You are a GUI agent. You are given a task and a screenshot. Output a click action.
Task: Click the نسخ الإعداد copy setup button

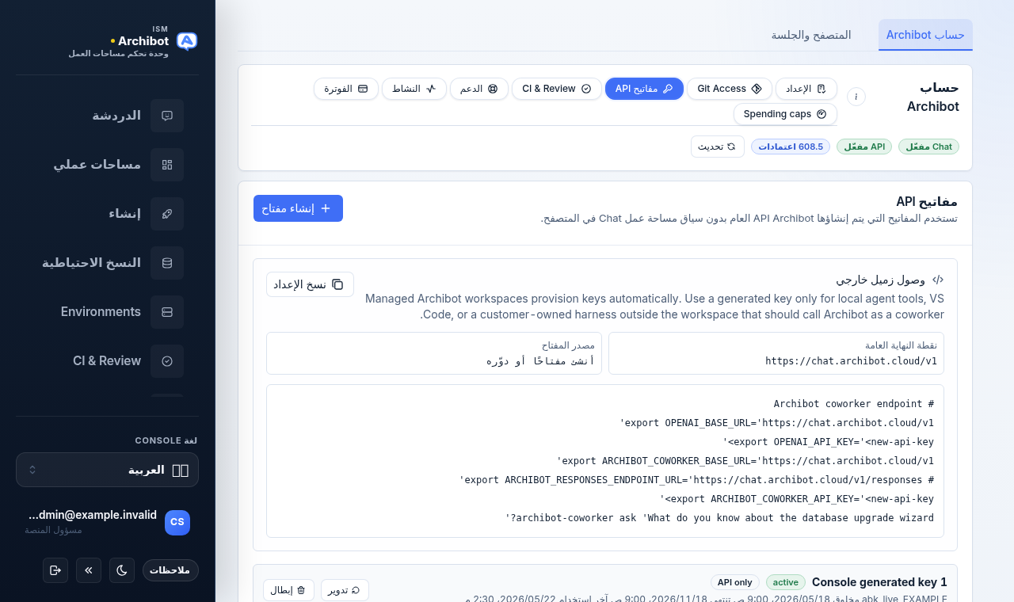tap(310, 284)
